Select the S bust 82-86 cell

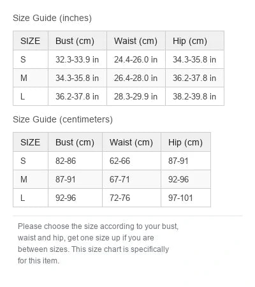pyautogui.click(x=75, y=161)
